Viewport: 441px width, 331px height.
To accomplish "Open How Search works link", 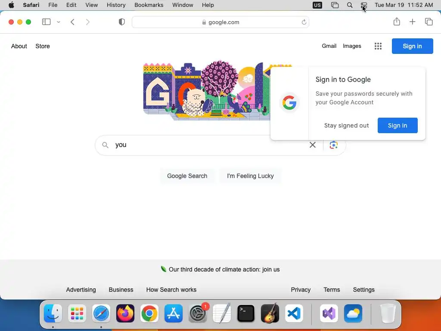I will 171,290.
